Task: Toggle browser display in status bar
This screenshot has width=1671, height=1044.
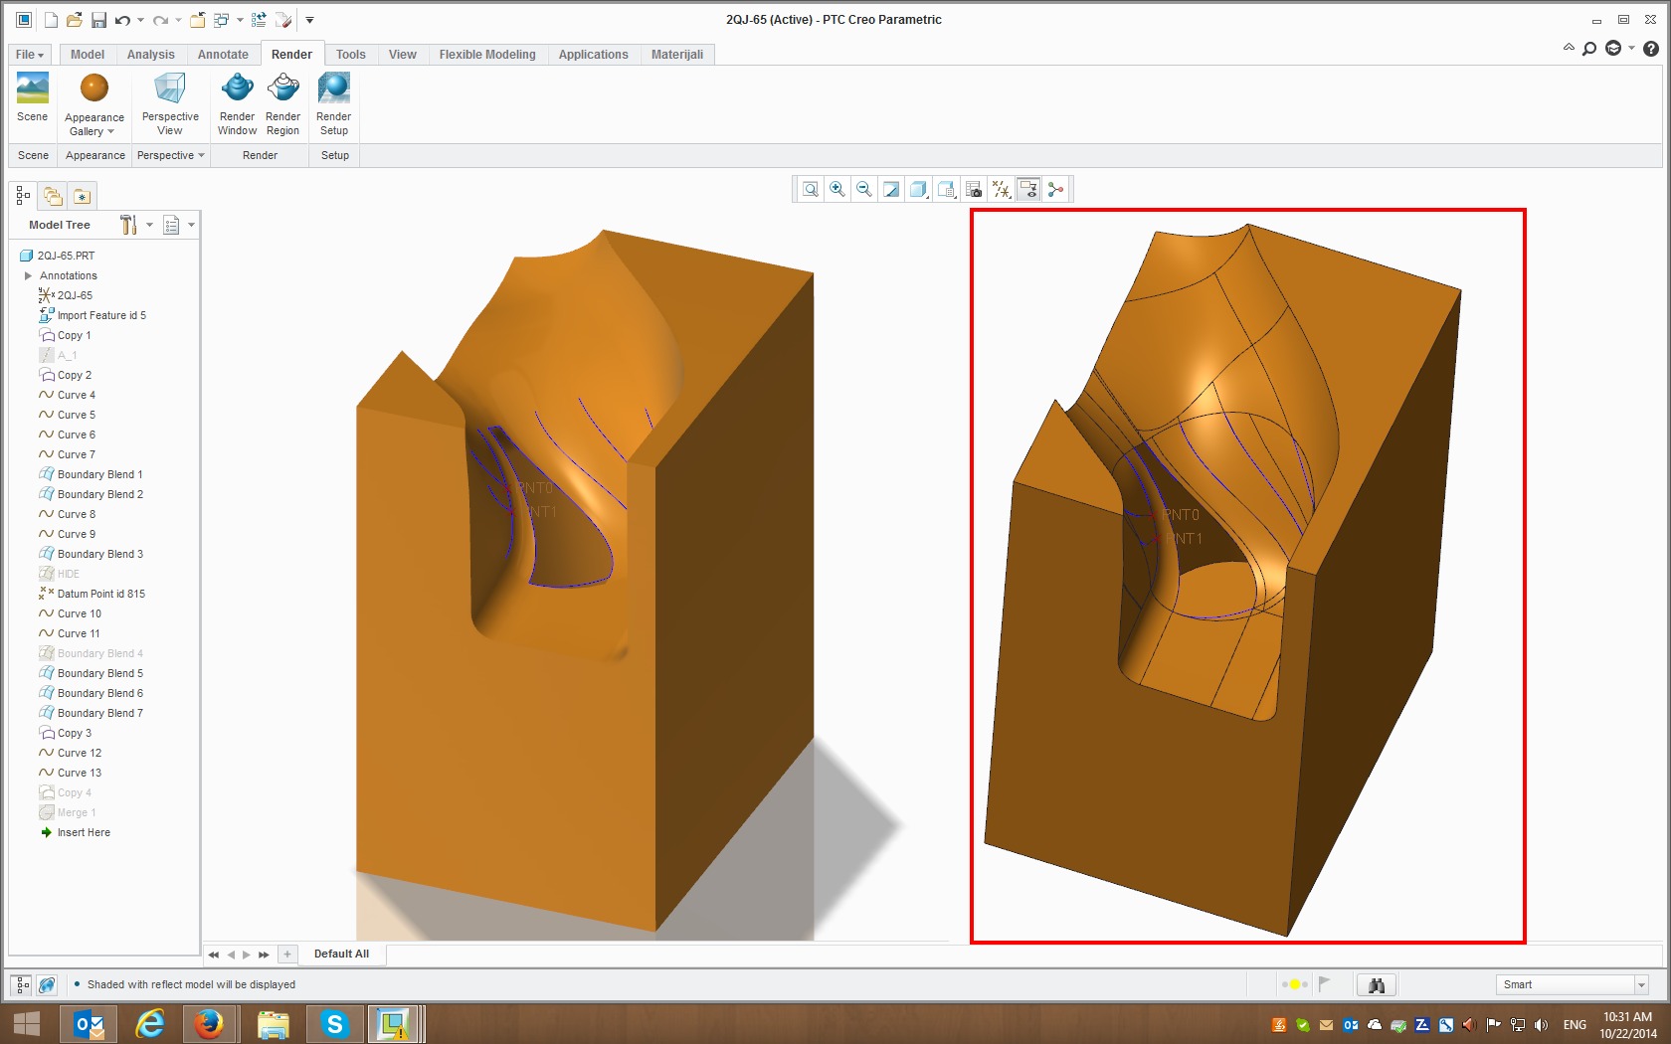Action: (47, 984)
